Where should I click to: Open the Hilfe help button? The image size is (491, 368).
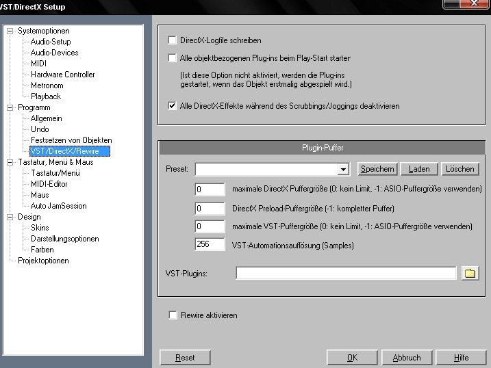(461, 357)
